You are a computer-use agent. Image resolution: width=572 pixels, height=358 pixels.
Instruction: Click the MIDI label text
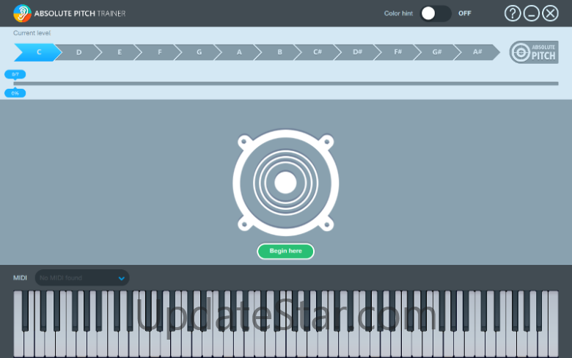coord(20,278)
